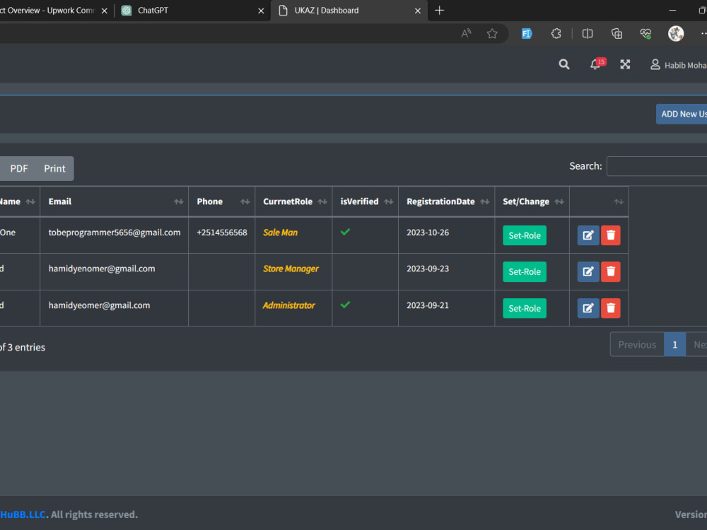The width and height of the screenshot is (707, 530).
Task: Select page 1 in pagination
Action: tap(674, 345)
